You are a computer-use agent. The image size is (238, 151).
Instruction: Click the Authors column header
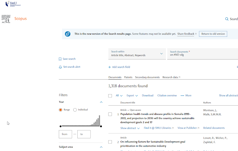(207, 103)
